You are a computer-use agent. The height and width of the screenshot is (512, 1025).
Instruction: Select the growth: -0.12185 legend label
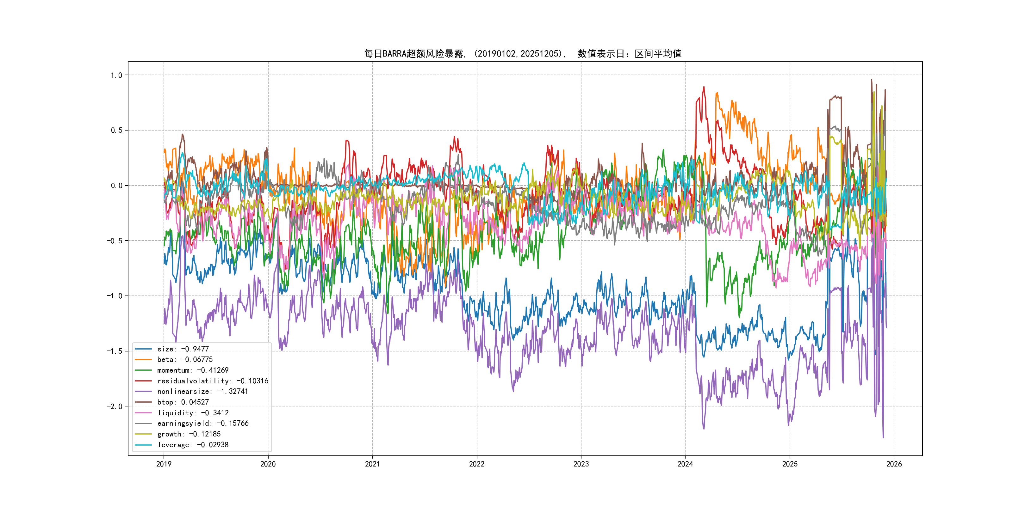coord(189,434)
